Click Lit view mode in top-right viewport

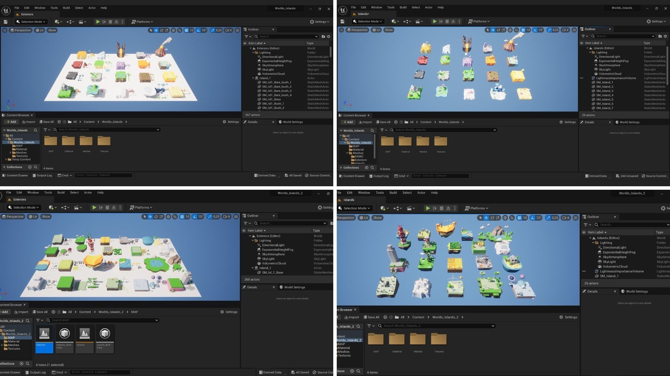376,30
